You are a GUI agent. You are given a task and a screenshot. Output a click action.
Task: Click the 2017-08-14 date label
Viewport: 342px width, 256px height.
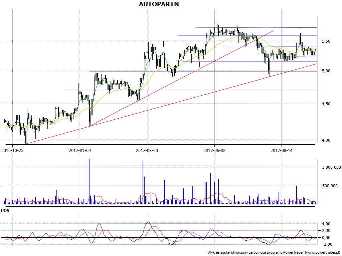281,150
